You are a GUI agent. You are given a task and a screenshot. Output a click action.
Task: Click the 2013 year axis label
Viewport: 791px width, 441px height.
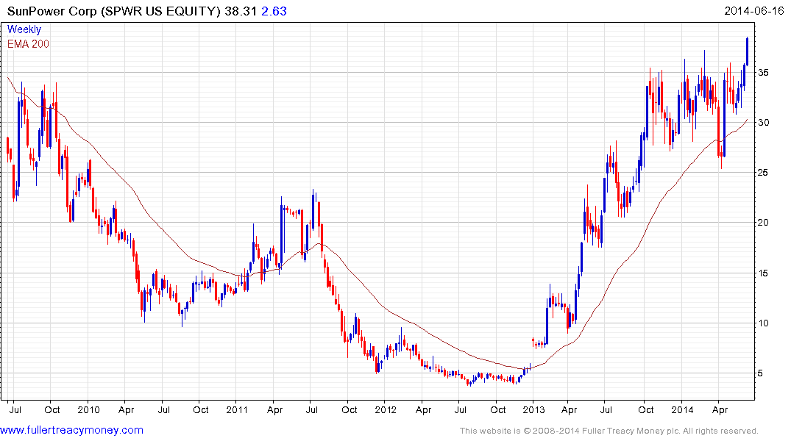click(x=533, y=409)
